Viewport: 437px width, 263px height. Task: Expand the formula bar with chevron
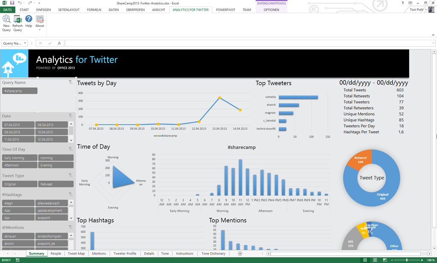coord(433,43)
